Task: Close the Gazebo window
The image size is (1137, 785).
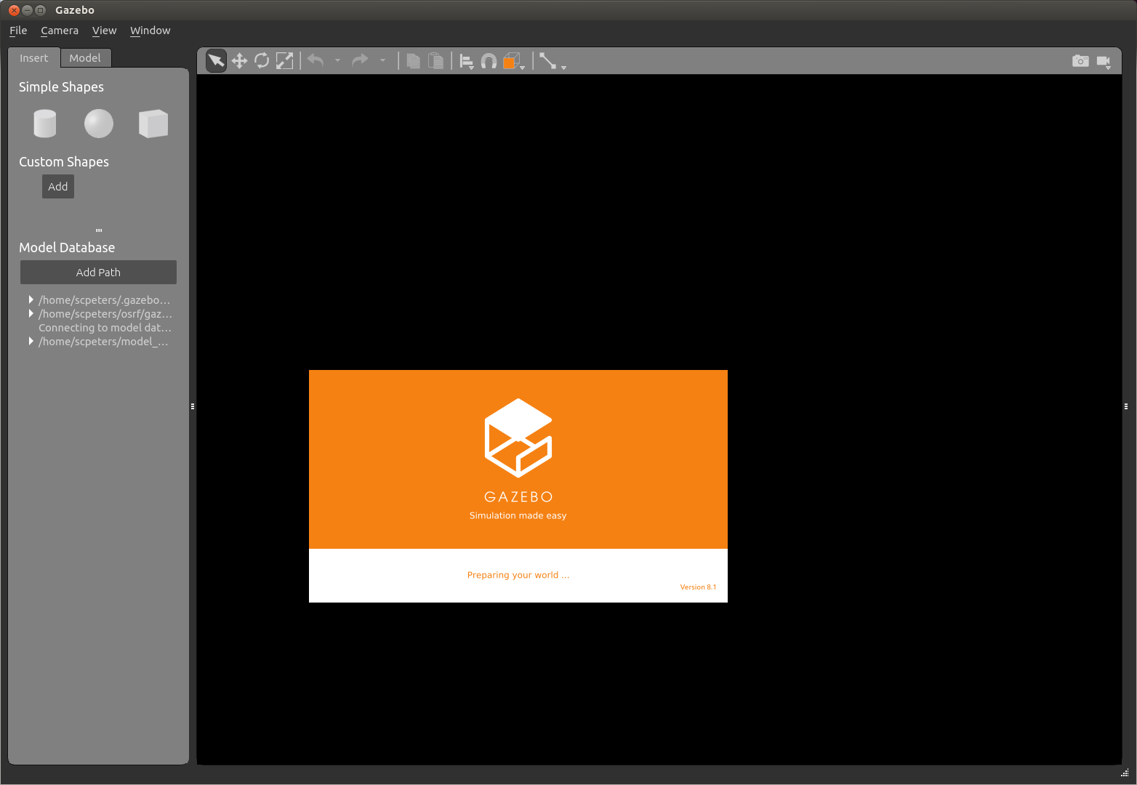Action: pos(14,10)
